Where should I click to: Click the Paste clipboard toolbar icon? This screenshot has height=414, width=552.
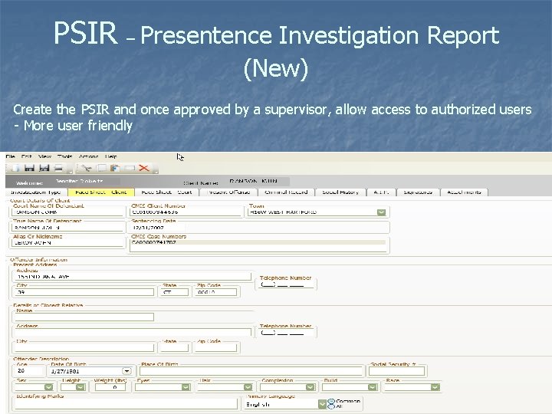tap(115, 168)
